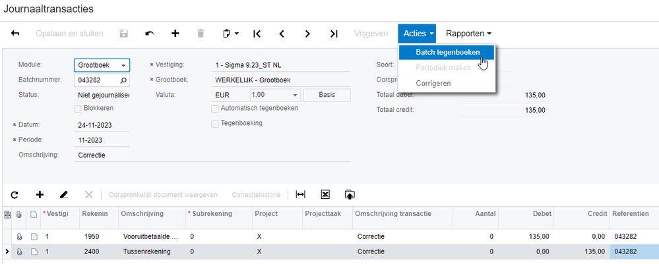Click the Basis button
Viewport: 659px width, 264px height.
(x=327, y=95)
